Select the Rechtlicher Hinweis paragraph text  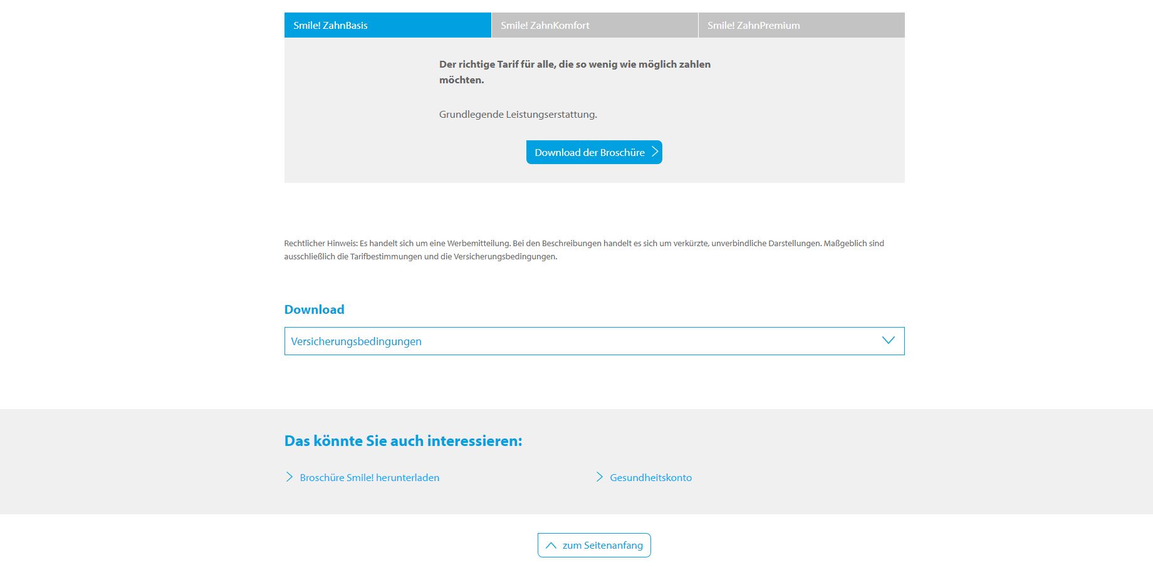click(x=584, y=250)
